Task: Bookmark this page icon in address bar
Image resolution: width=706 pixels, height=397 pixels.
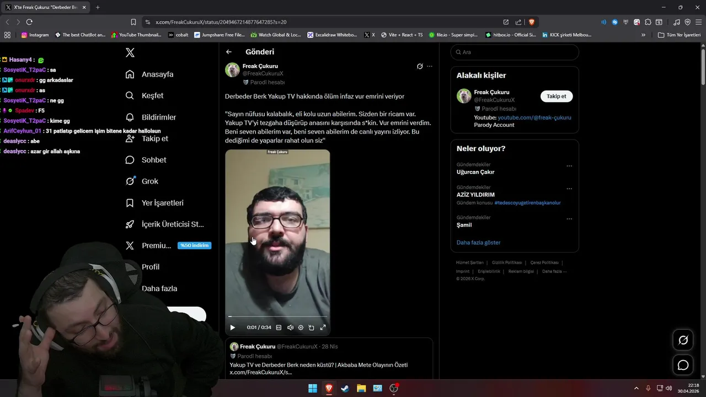Action: [x=133, y=22]
